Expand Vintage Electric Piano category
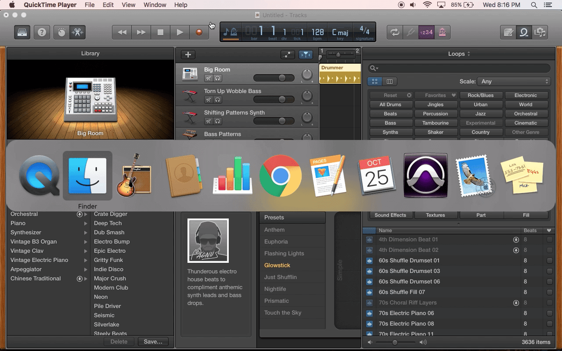 (86, 260)
